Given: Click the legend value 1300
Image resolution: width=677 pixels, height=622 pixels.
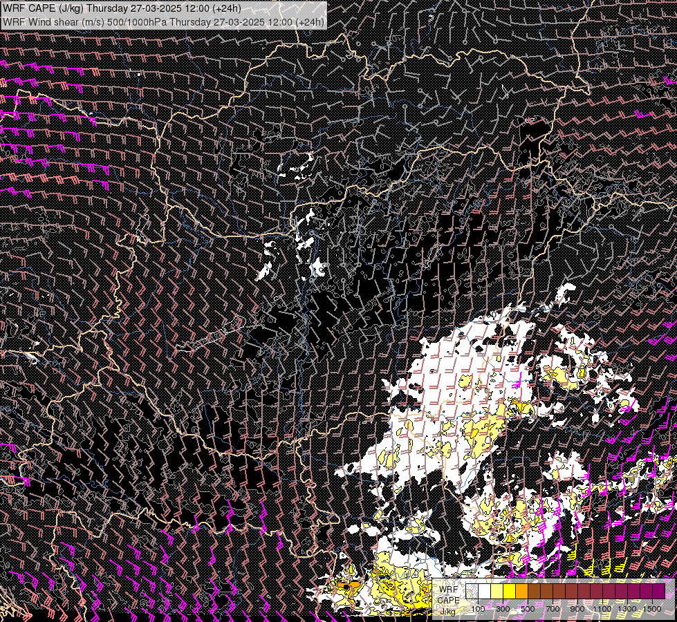Looking at the screenshot, I should [627, 609].
